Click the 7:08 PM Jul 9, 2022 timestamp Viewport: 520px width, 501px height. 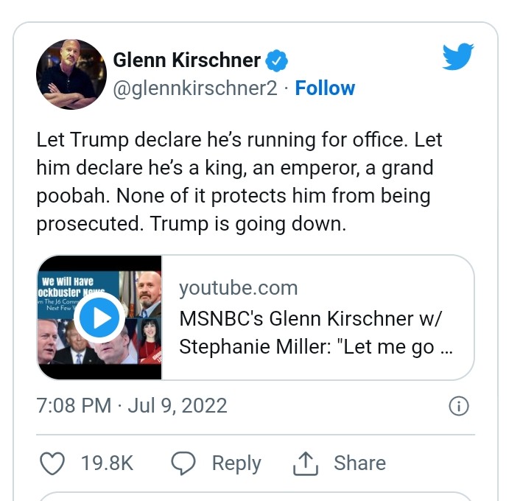132,406
